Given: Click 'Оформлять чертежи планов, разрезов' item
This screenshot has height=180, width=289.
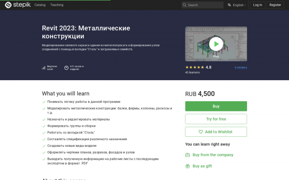Looking at the screenshot, I should [91, 152].
